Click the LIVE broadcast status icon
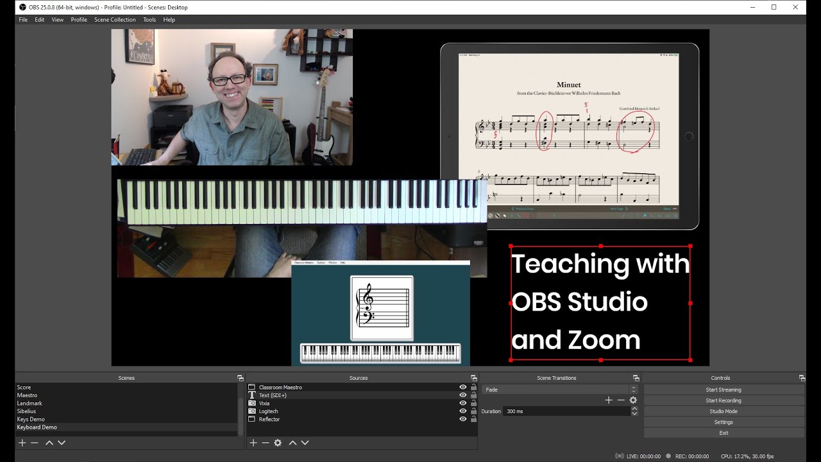 tap(619, 456)
